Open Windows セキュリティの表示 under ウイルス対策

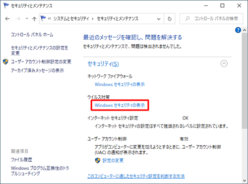[120, 105]
